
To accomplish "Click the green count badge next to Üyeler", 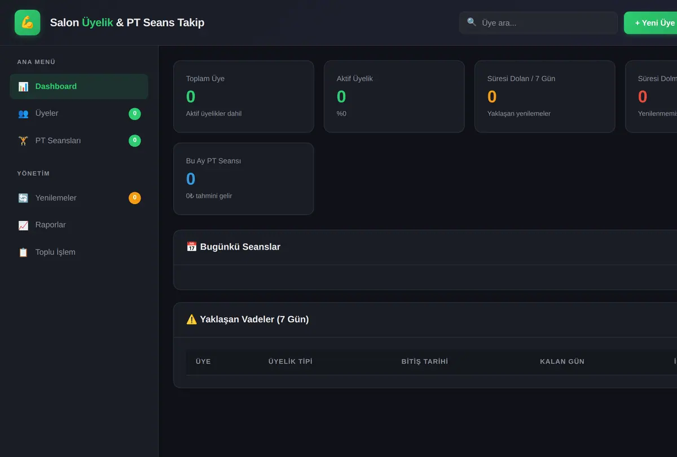I will (135, 114).
